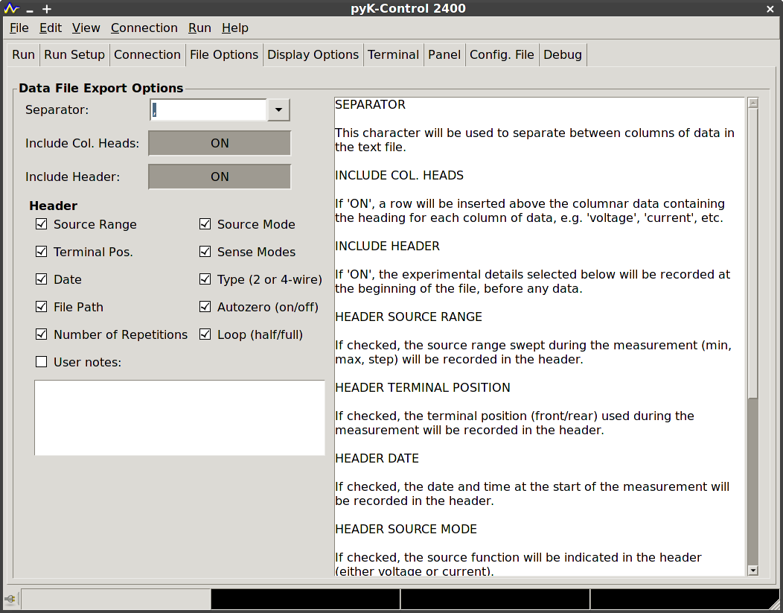This screenshot has width=783, height=613.
Task: Toggle the Source Range checkbox
Action: click(x=42, y=224)
